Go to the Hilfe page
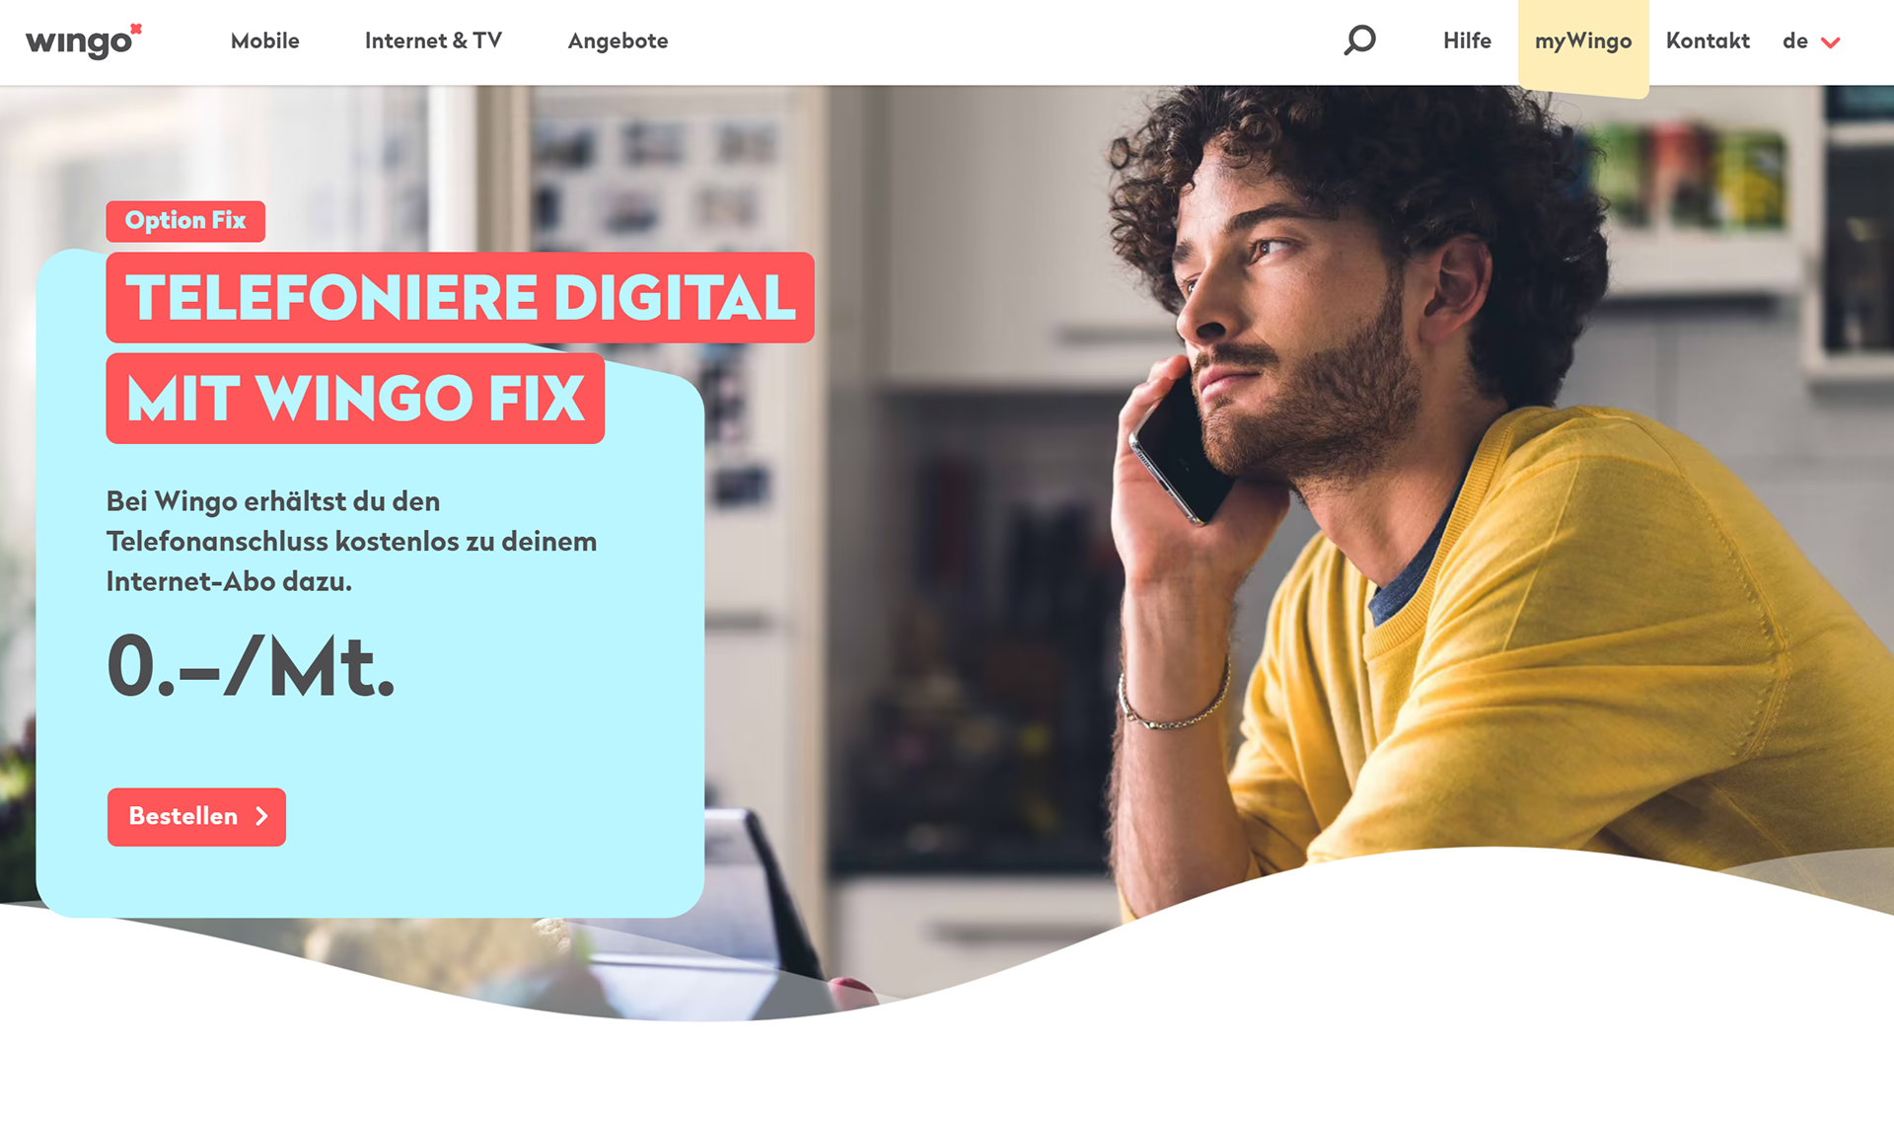This screenshot has height=1123, width=1894. tap(1467, 40)
